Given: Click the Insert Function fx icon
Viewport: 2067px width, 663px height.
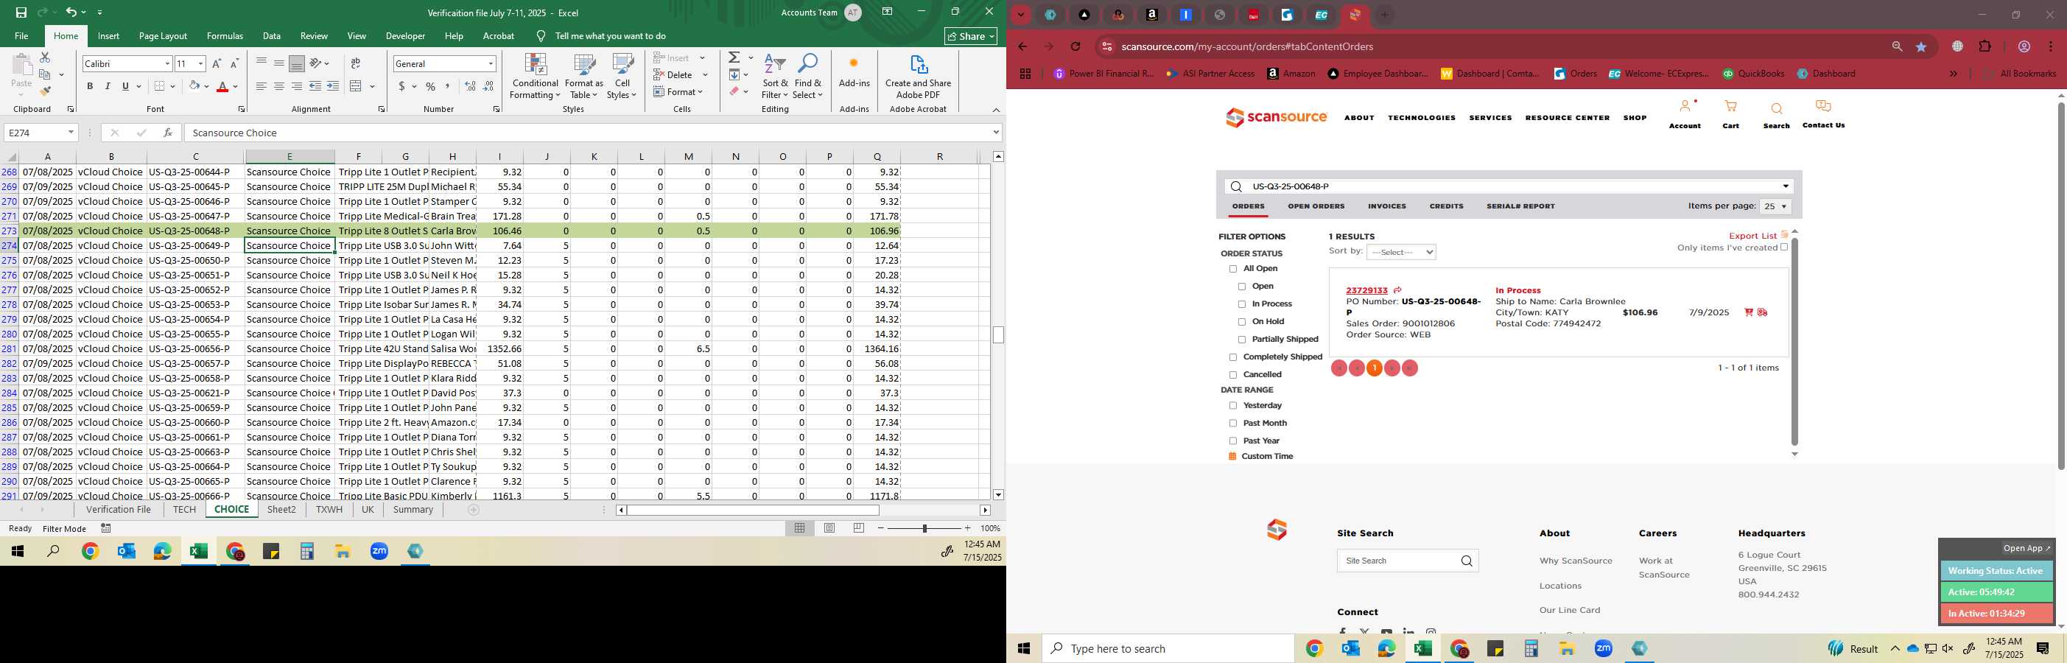Looking at the screenshot, I should coord(168,133).
